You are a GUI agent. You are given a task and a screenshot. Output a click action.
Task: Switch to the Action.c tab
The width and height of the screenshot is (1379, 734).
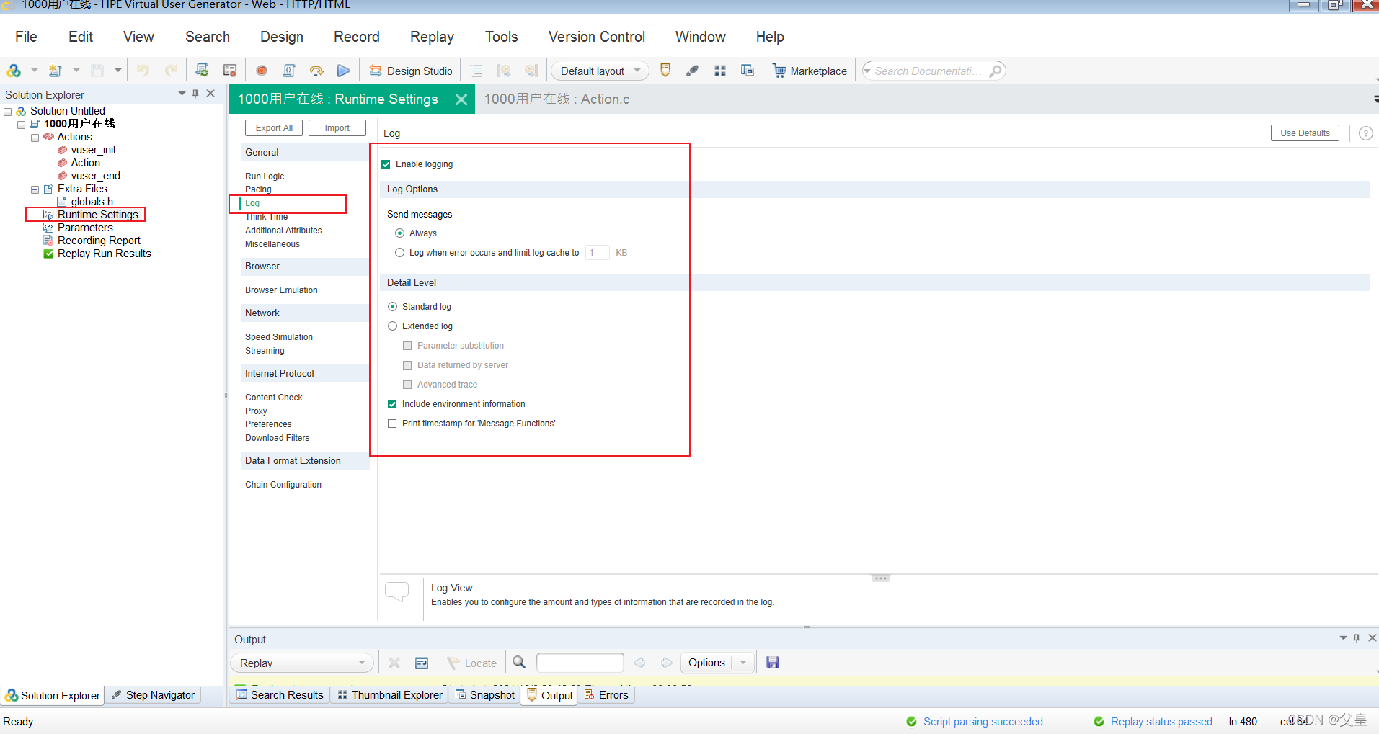coord(557,99)
